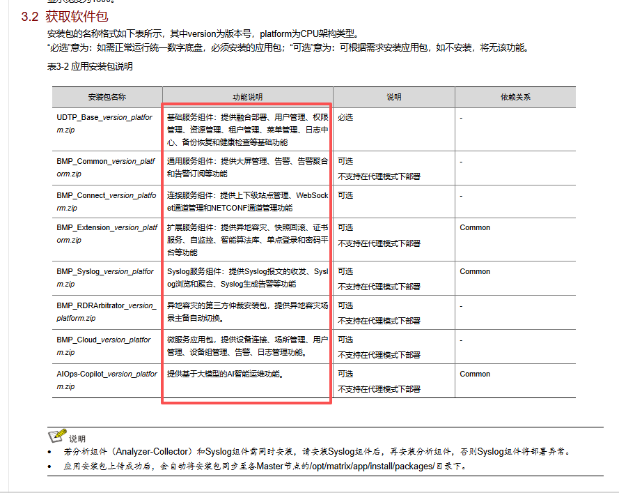Viewport: 619px width, 493px height.
Task: Select the BMP_Syslog package name cell
Action: (x=105, y=278)
